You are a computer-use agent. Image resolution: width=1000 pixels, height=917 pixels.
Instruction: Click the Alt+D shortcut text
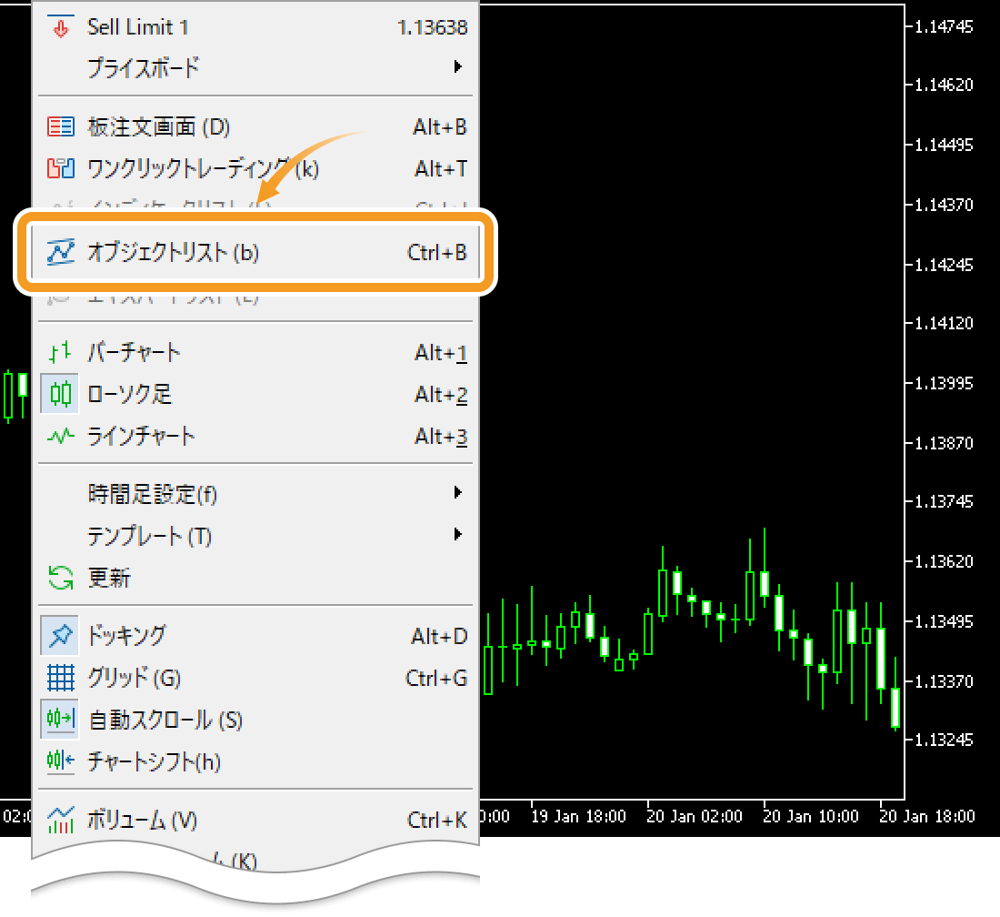click(x=439, y=636)
